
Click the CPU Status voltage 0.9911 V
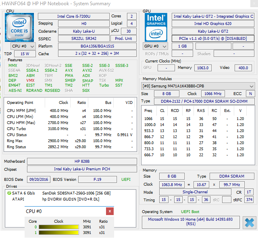coord(125,135)
